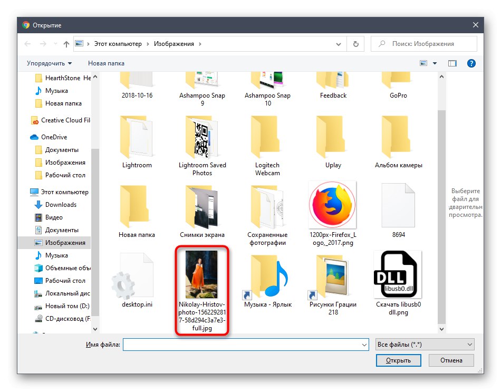Refresh the Изображения folder view
501x391 pixels.
[x=355, y=44]
